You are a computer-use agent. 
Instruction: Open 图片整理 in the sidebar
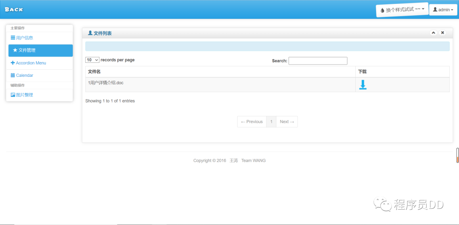[40, 95]
